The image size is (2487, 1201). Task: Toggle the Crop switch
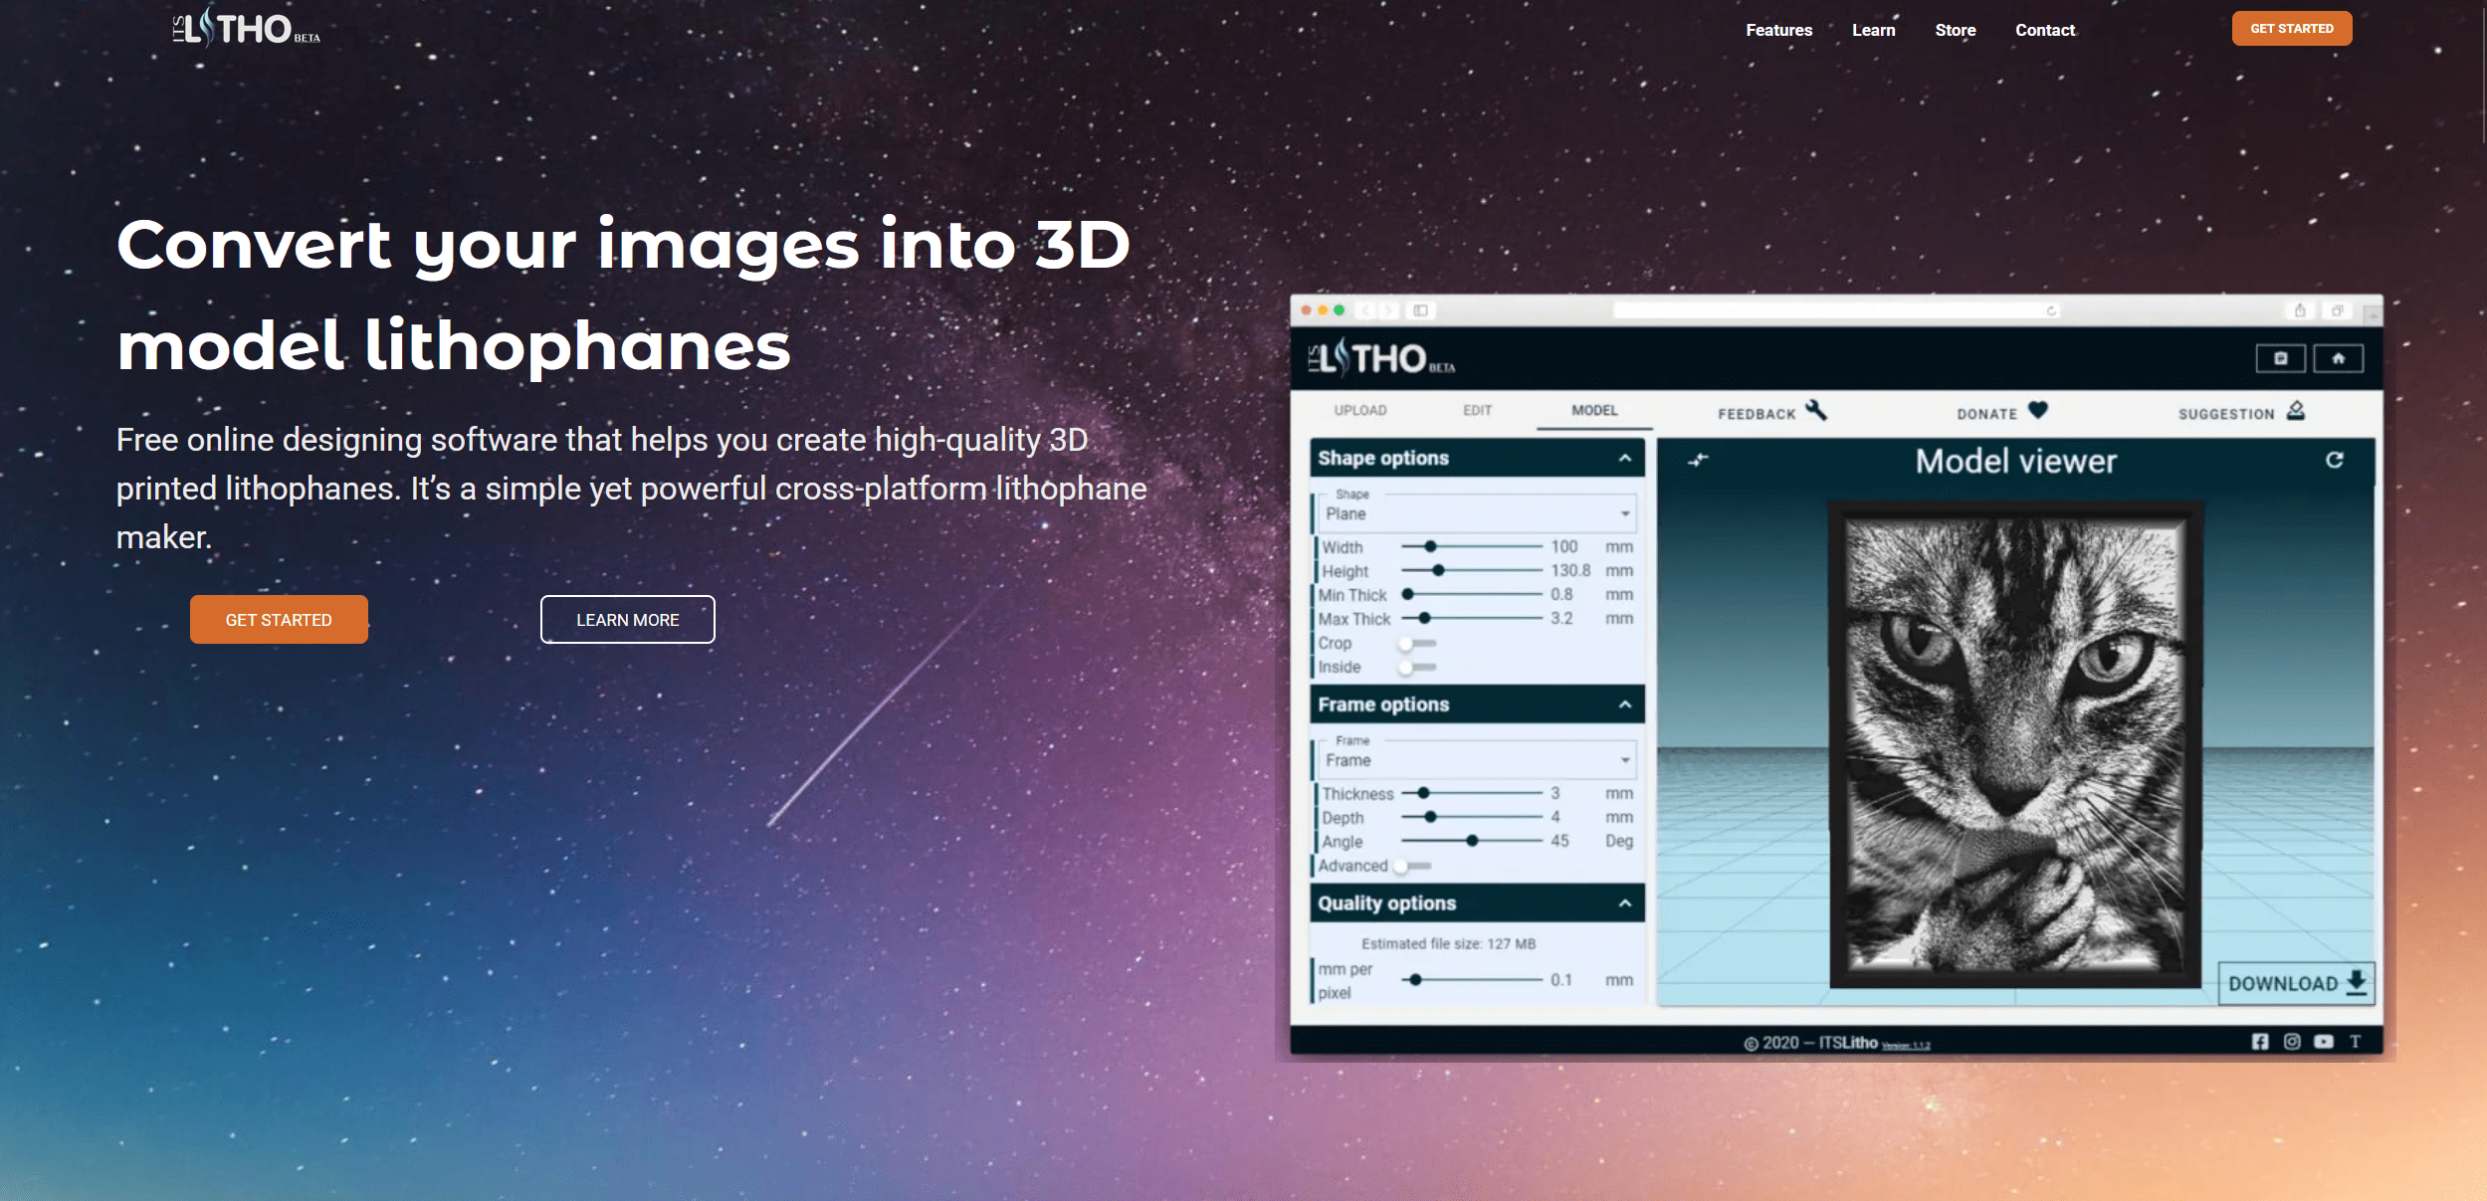coord(1416,644)
